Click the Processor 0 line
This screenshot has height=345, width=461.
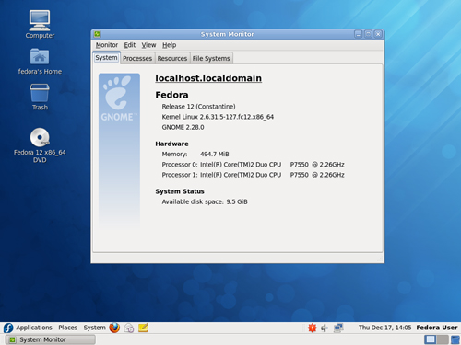coord(253,165)
